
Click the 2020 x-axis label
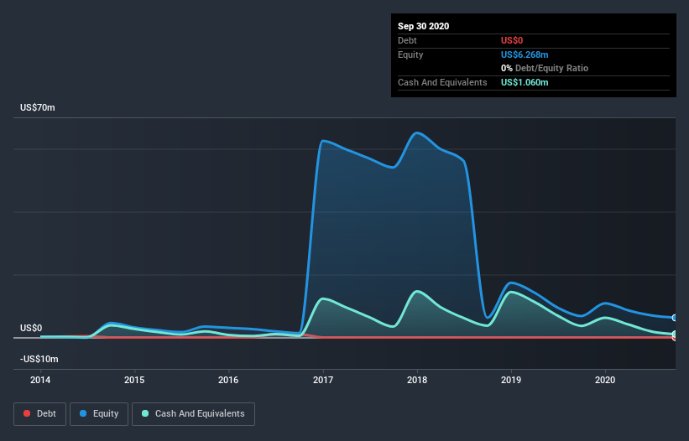point(605,380)
